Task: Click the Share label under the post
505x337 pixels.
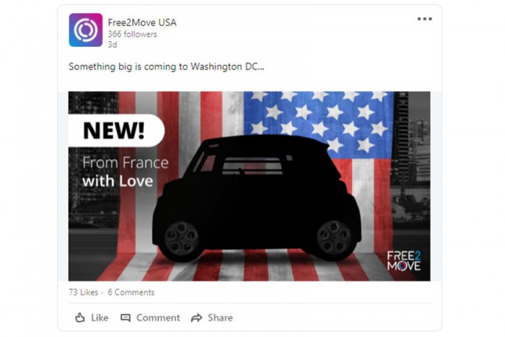Action: coord(220,318)
